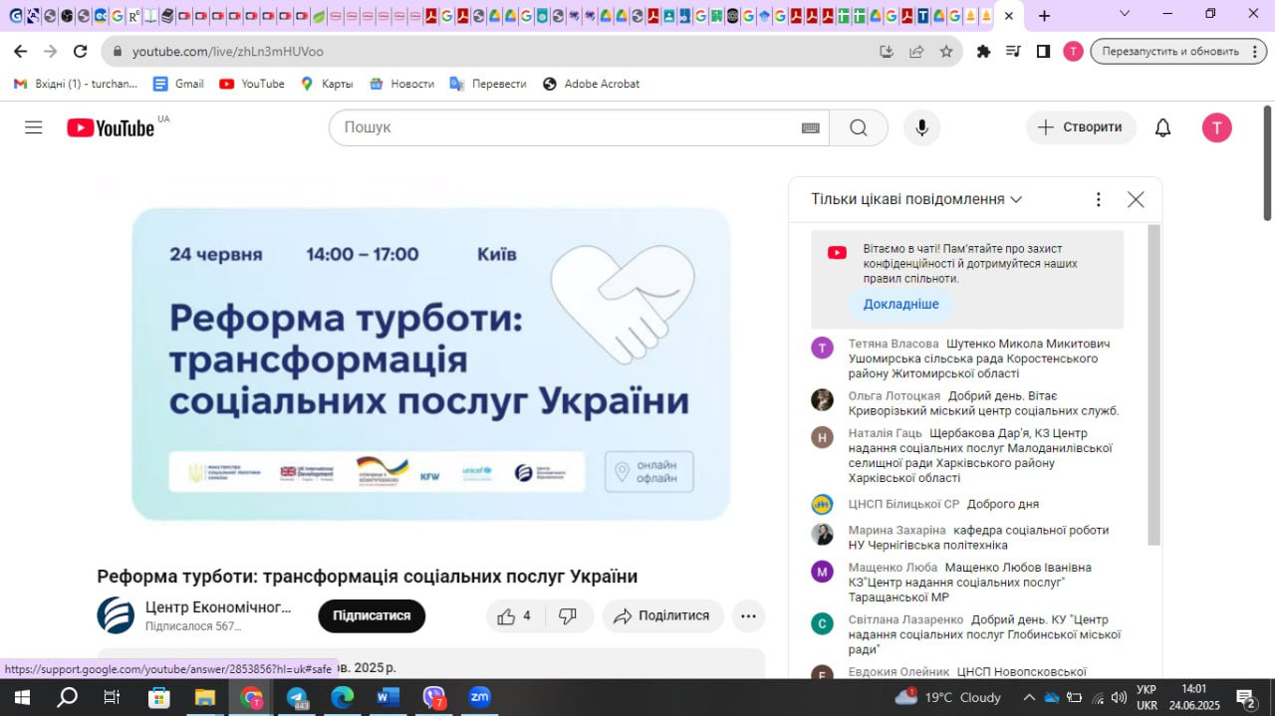Open the Windows notification center icon
The width and height of the screenshot is (1275, 716).
(x=1246, y=697)
